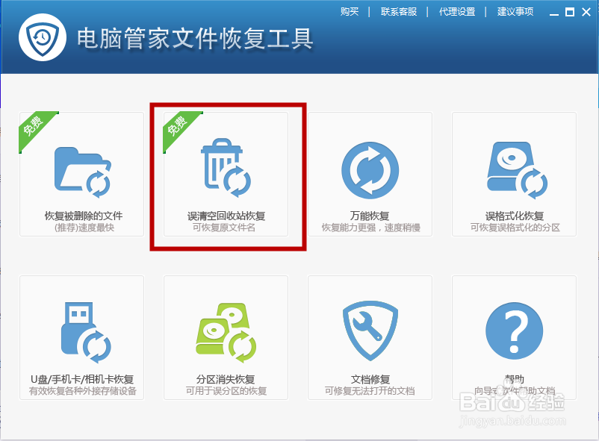This screenshot has height=441, width=599.
Task: Click the shield wrench icon for 文档修复
Action: pyautogui.click(x=370, y=331)
